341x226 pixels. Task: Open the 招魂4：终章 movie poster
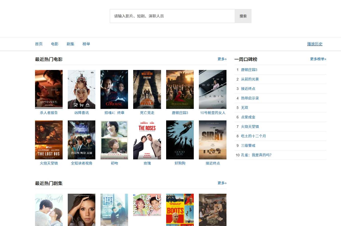click(x=114, y=89)
